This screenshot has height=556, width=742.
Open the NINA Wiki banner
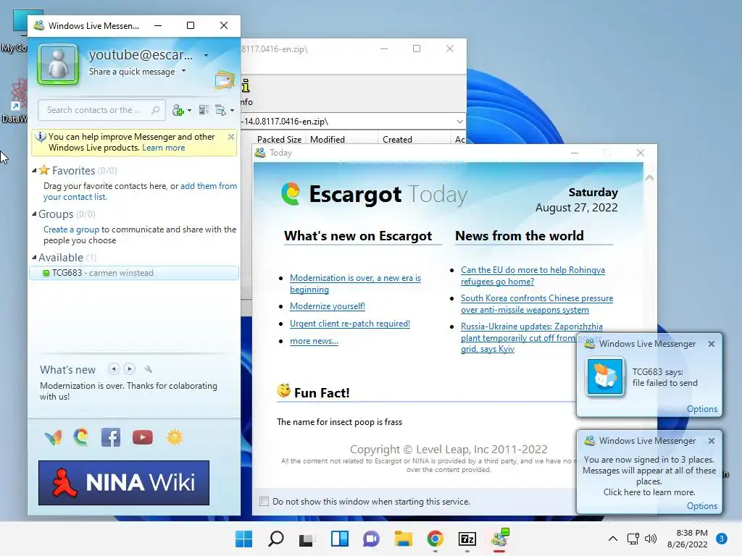click(x=124, y=483)
